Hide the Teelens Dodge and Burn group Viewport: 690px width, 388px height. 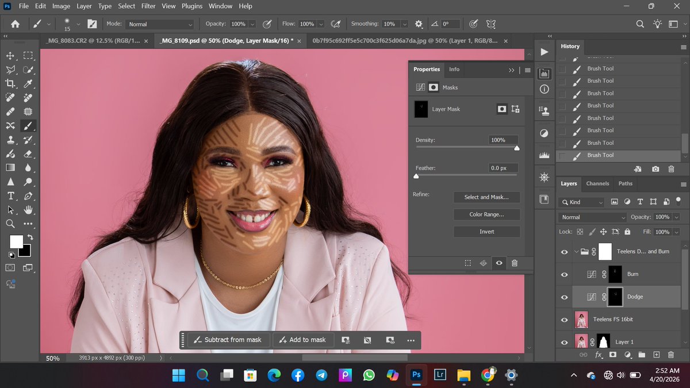pos(564,251)
